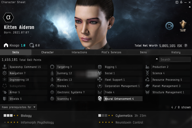Select the Structure Management 1 group
192x128 pixels.
coord(171,92)
